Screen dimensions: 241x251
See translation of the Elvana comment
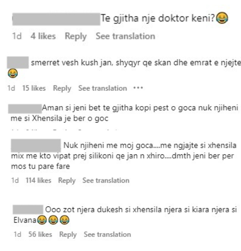click(x=108, y=234)
